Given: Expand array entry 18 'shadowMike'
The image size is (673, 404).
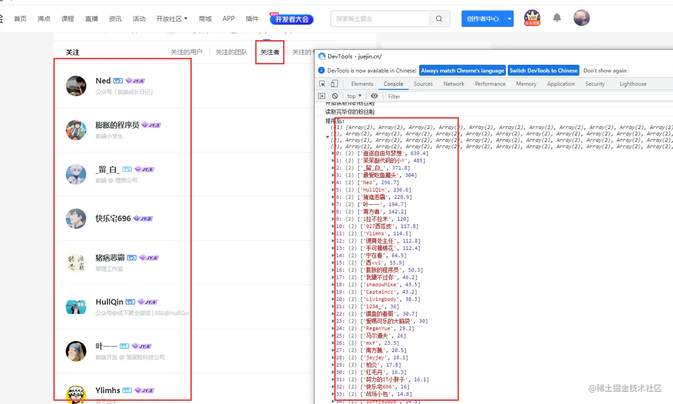Looking at the screenshot, I should [x=333, y=285].
